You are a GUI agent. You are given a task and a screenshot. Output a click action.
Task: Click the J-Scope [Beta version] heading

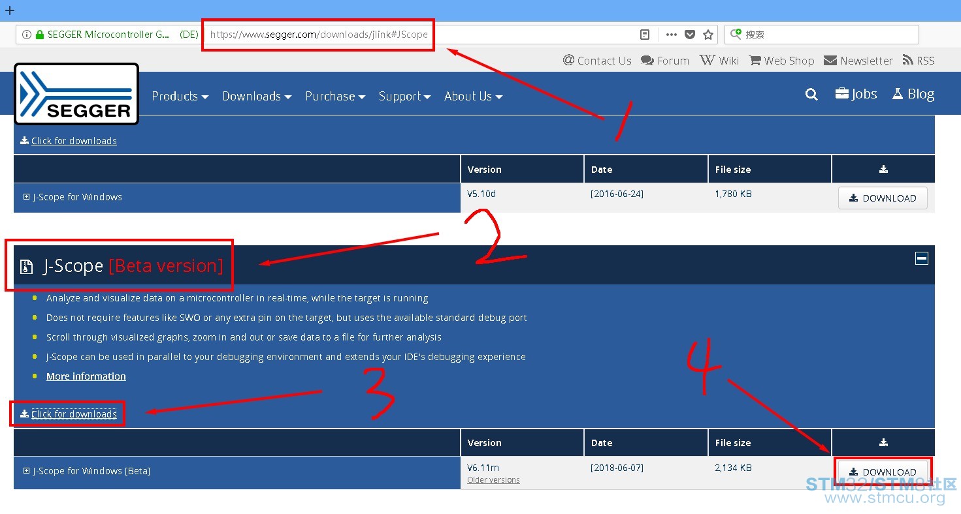[x=133, y=266]
